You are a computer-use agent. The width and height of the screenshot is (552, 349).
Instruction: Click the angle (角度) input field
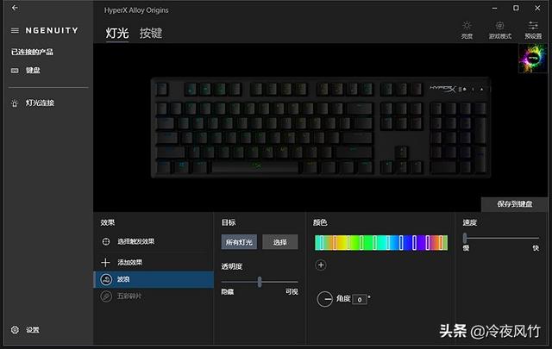pyautogui.click(x=360, y=299)
